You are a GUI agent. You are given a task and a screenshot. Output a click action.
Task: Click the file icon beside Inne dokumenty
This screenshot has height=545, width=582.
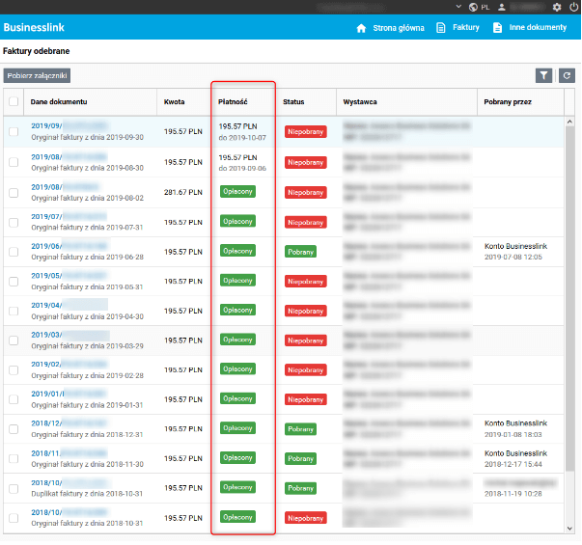coord(497,28)
